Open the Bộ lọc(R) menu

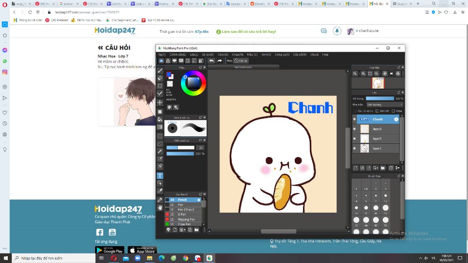tap(208, 55)
